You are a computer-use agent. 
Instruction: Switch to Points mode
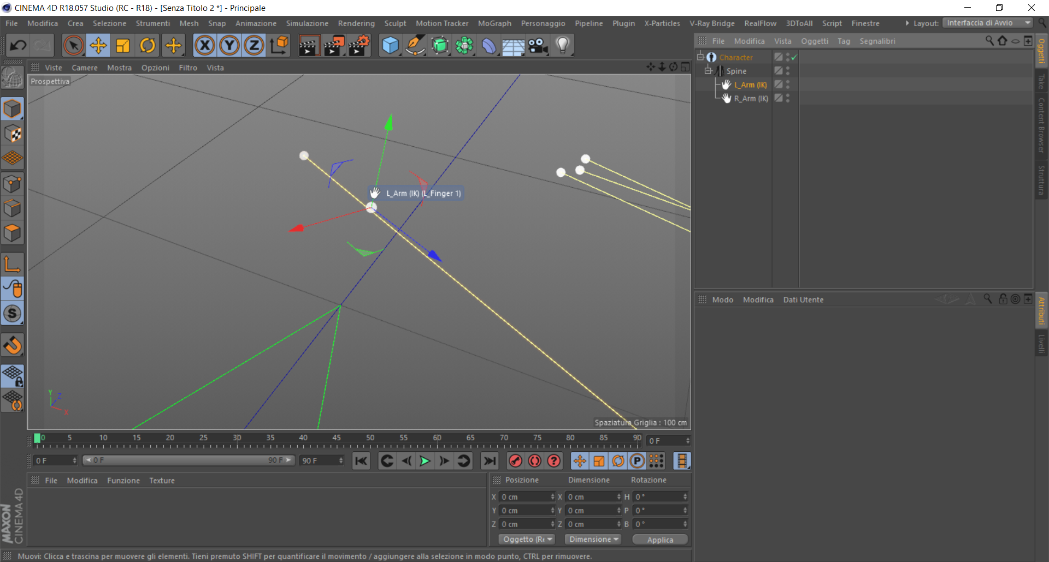[x=12, y=184]
